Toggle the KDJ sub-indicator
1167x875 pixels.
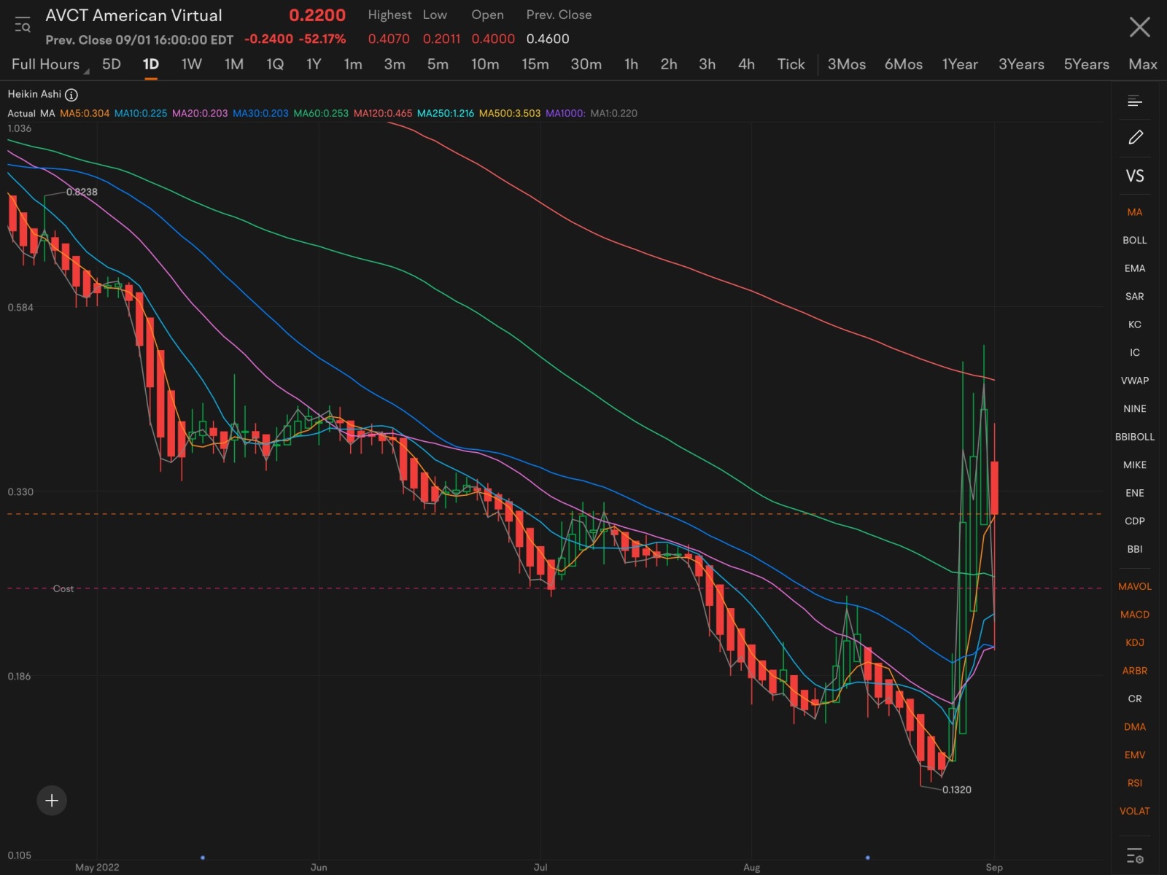click(x=1135, y=643)
